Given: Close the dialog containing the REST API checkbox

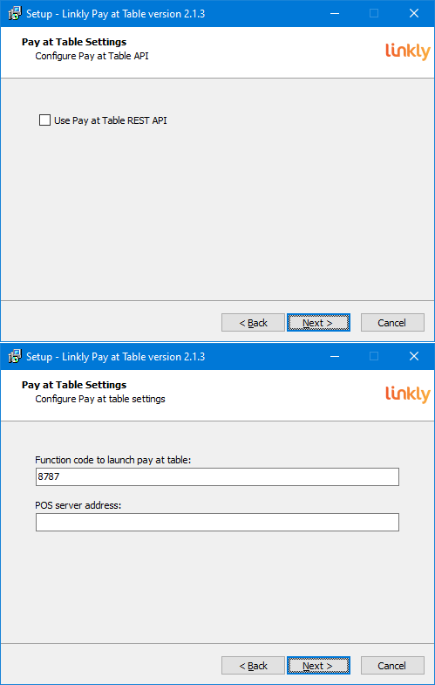Looking at the screenshot, I should [414, 14].
